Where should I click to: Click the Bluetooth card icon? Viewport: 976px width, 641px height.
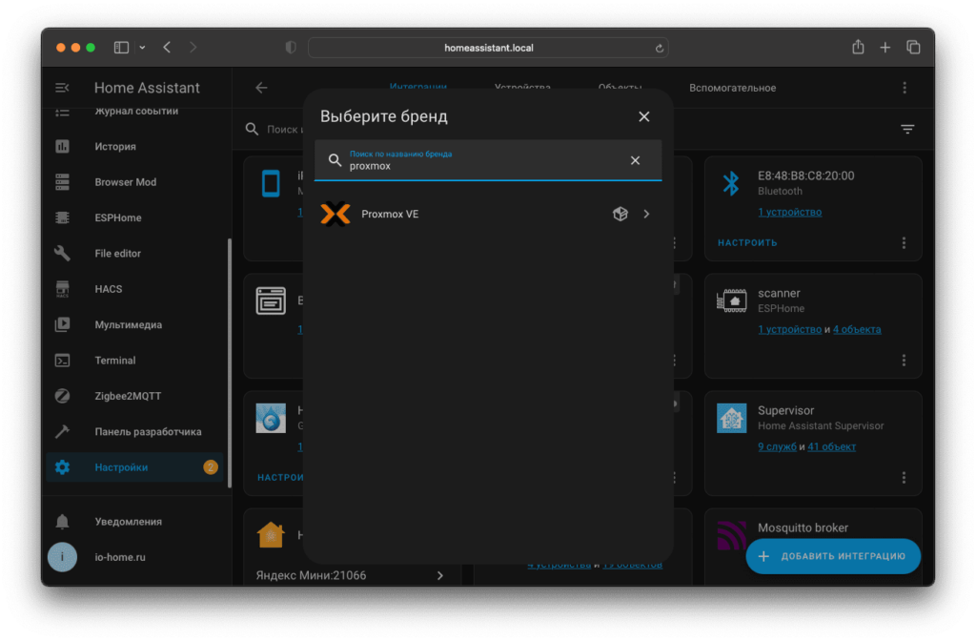pyautogui.click(x=731, y=183)
